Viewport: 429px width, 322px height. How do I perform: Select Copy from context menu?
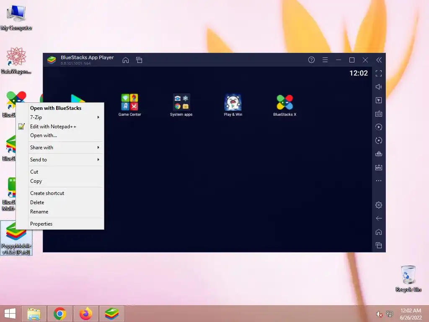click(60, 181)
